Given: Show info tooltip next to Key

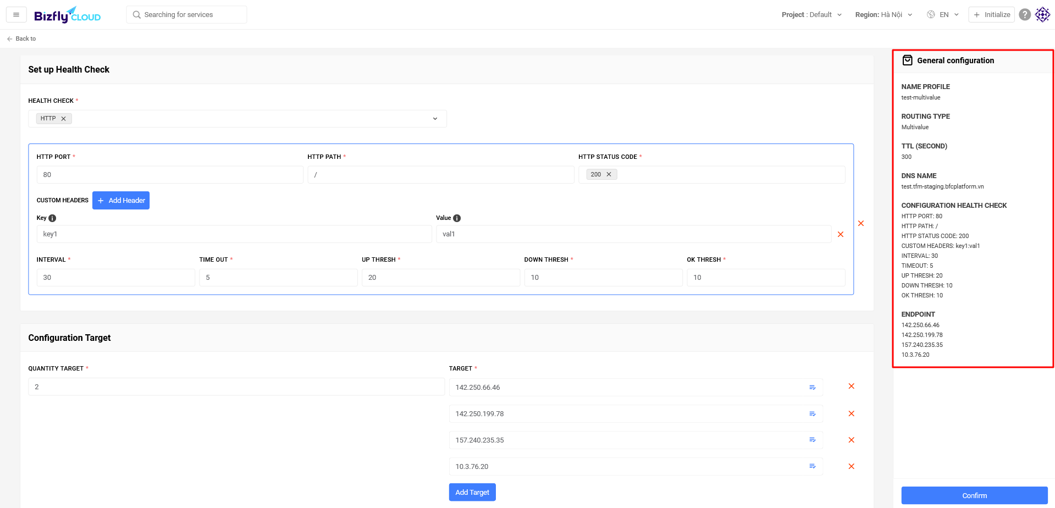Looking at the screenshot, I should click(52, 218).
